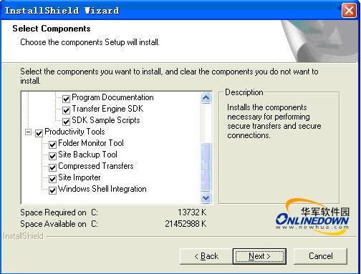Cancel the installation wizard
The height and width of the screenshot is (274, 361).
pyautogui.click(x=320, y=256)
